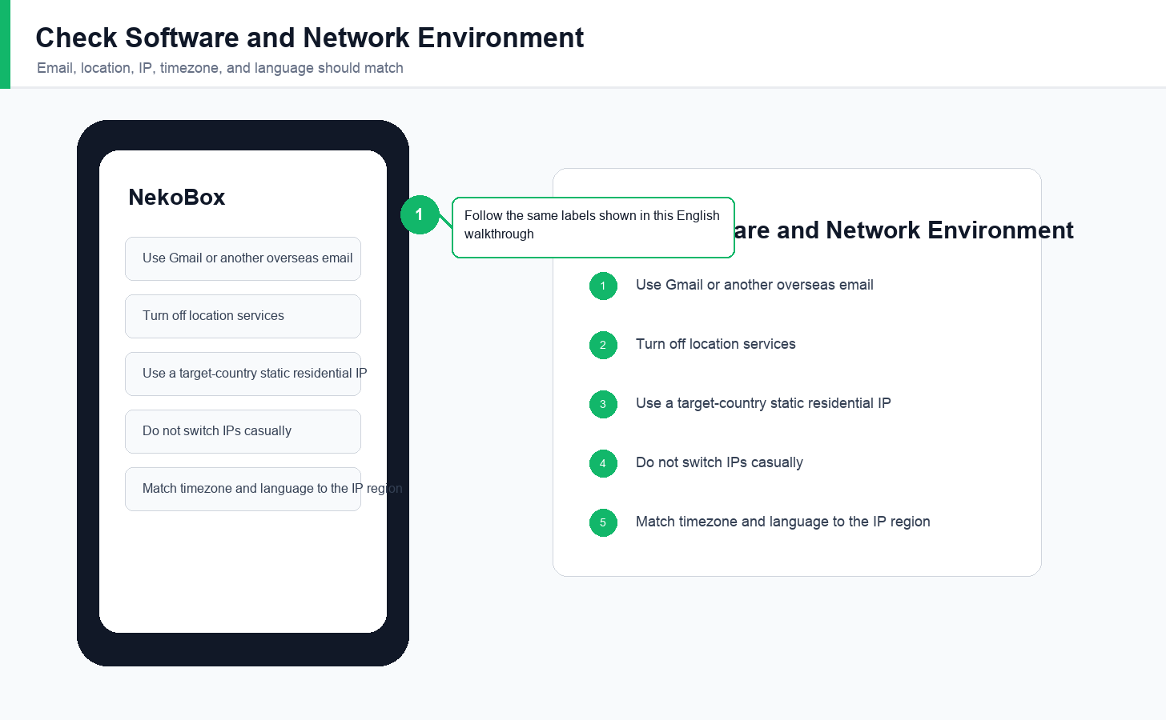This screenshot has width=1166, height=720.
Task: Select 'Match timezone and language' phone item
Action: (243, 489)
